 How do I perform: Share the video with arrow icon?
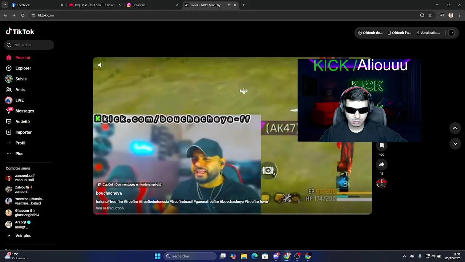pos(381,164)
